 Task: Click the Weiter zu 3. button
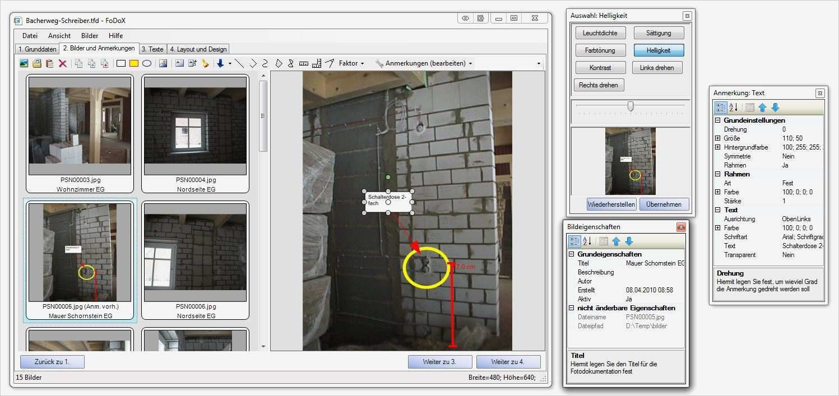click(440, 361)
